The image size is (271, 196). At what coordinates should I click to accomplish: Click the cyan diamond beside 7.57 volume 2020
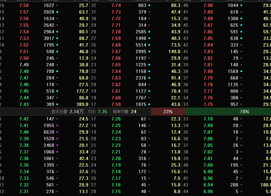coord(57,12)
